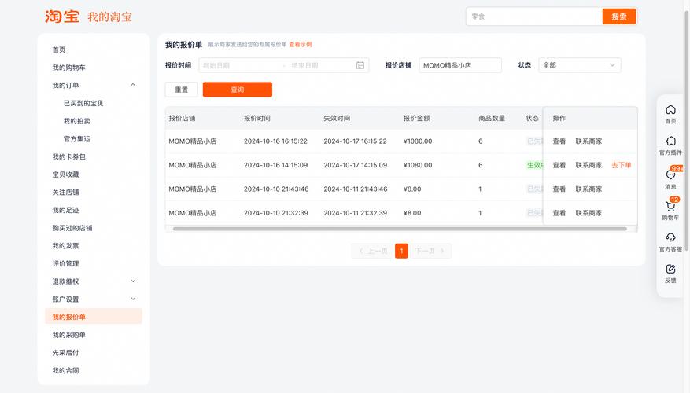Viewport: 690px width, 393px height.
Task: Expand the 退款维权 menu section
Action: pos(133,281)
